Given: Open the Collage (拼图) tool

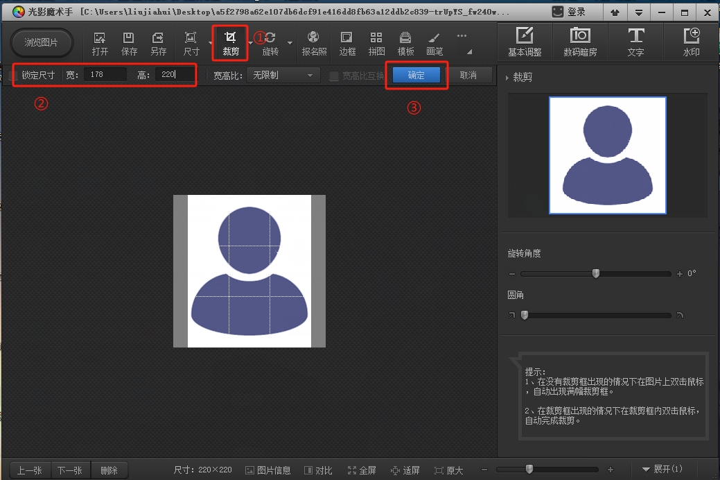Looking at the screenshot, I should tap(376, 43).
